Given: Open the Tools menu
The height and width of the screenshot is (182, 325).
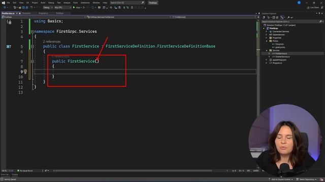Looking at the screenshot, I should [x=76, y=3].
